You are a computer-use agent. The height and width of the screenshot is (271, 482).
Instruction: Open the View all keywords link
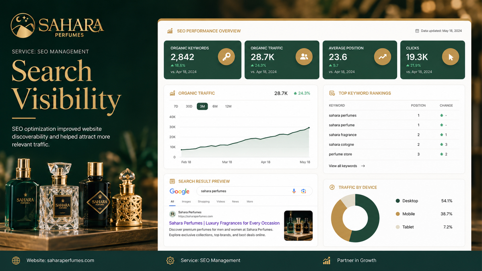(343, 166)
